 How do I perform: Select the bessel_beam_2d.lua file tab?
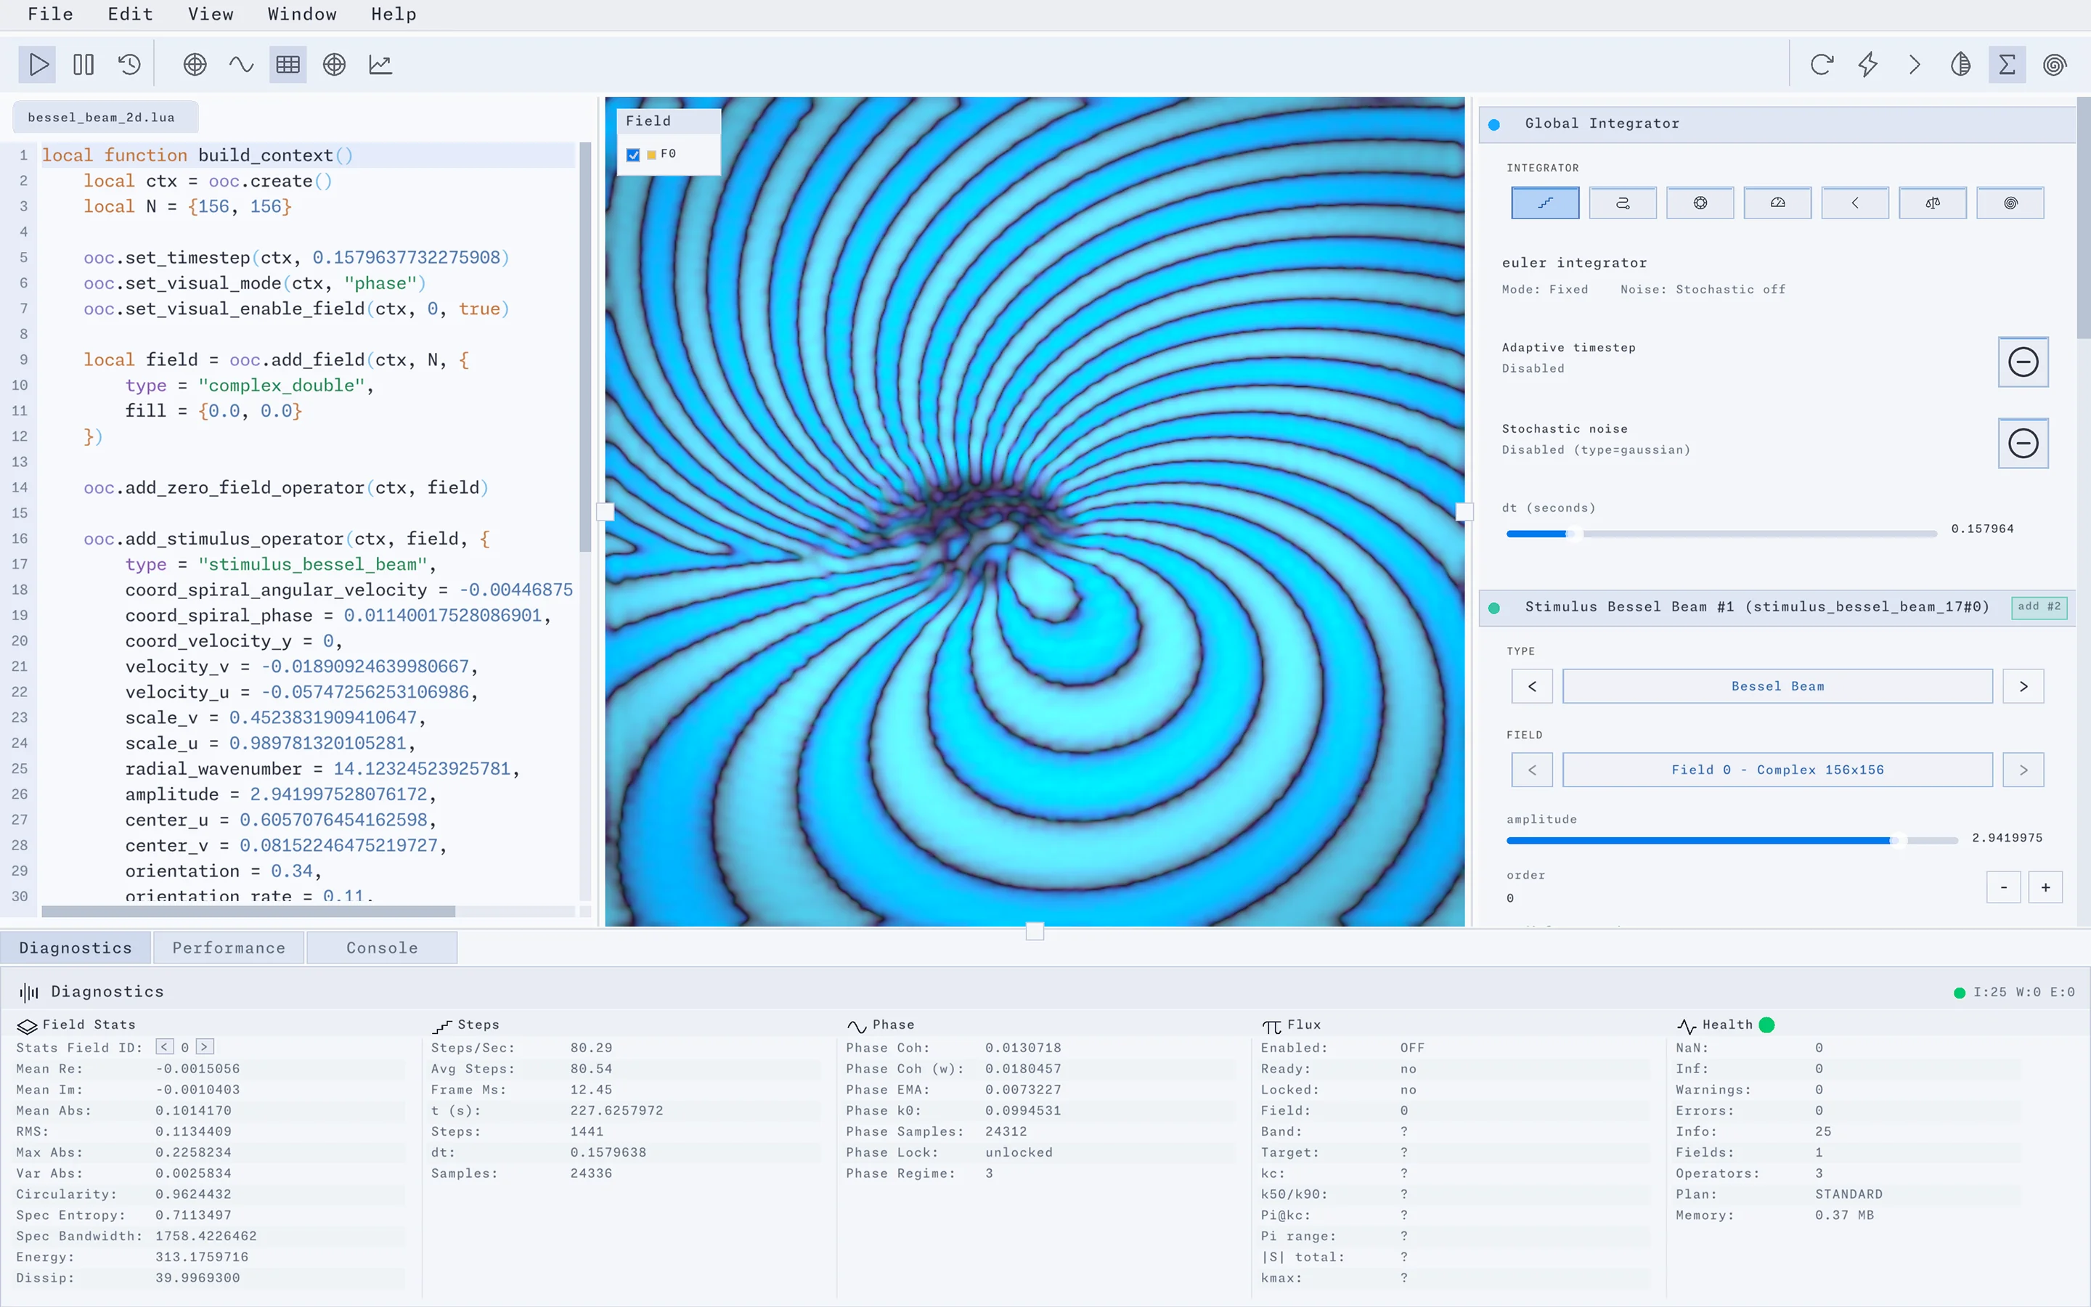coord(105,118)
